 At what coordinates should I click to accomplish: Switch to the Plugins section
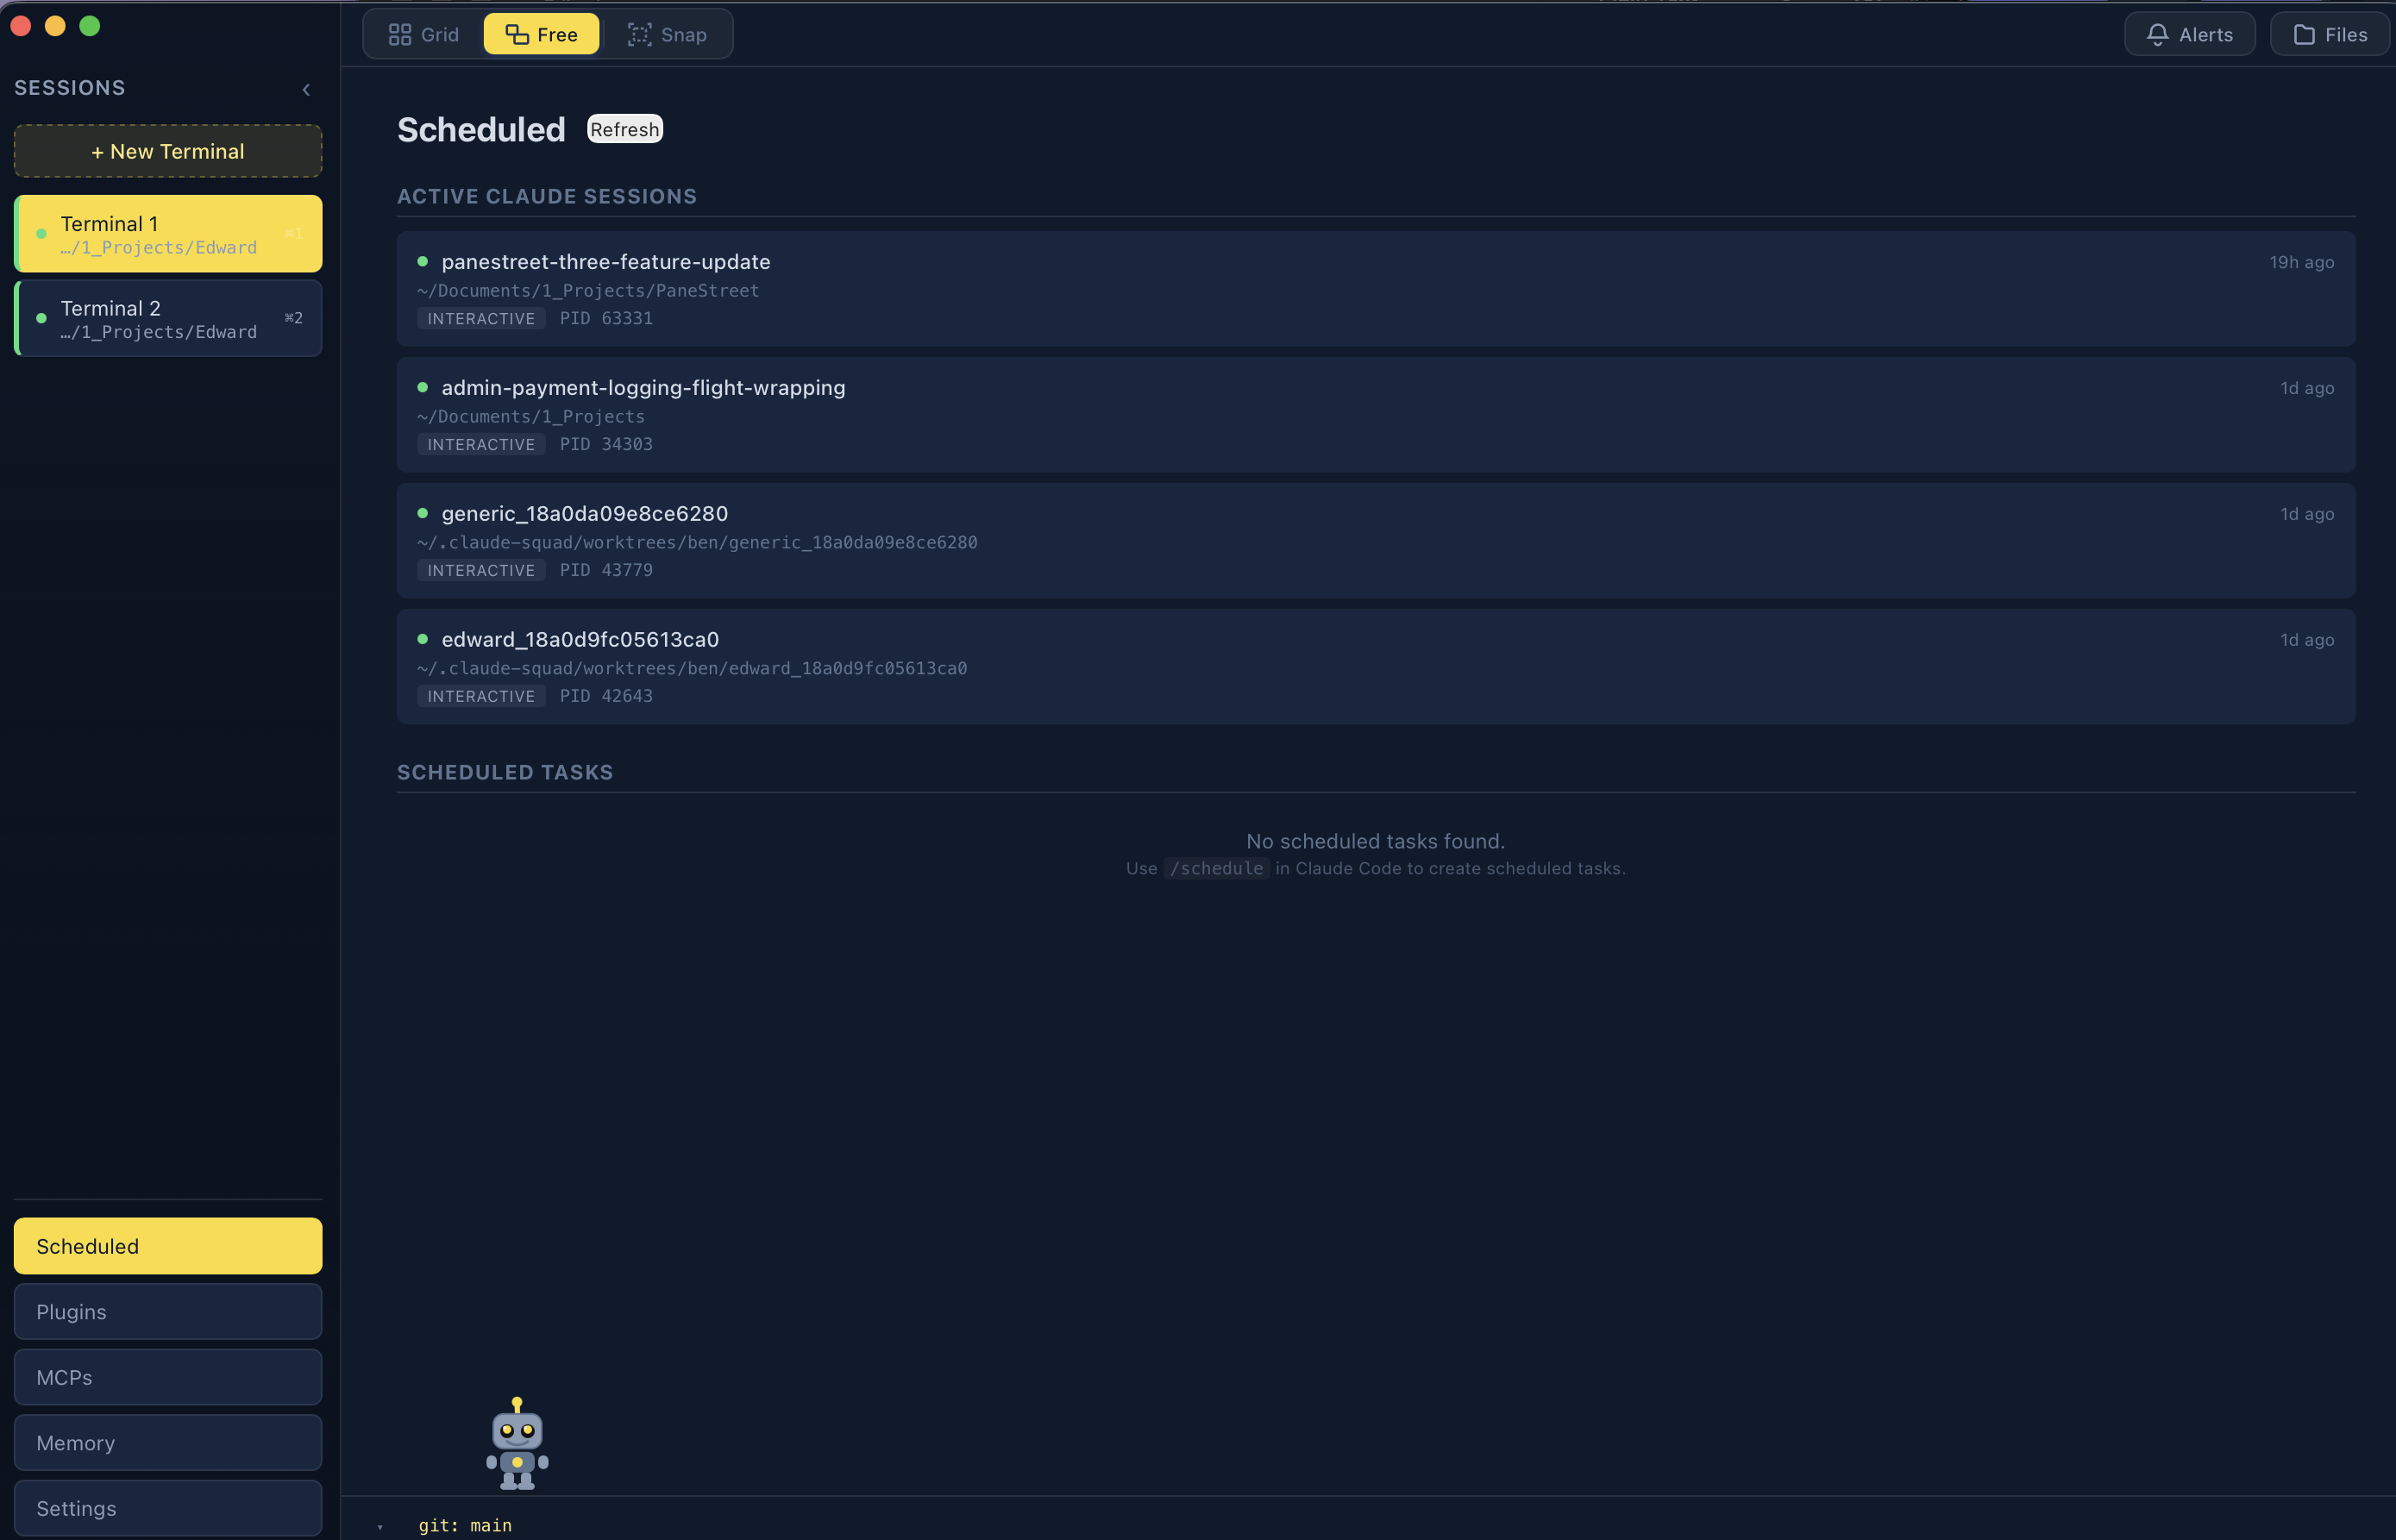[167, 1311]
